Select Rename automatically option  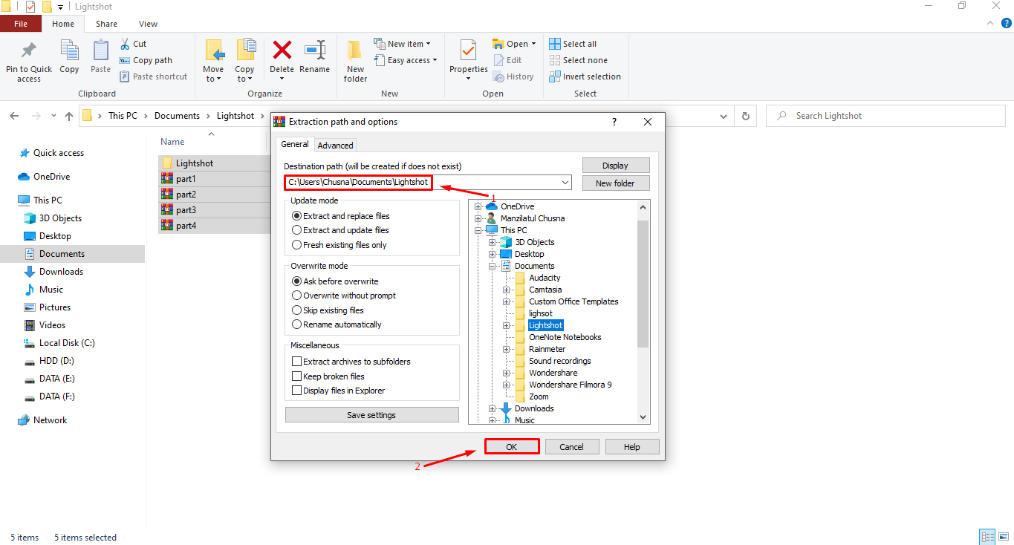(x=337, y=324)
